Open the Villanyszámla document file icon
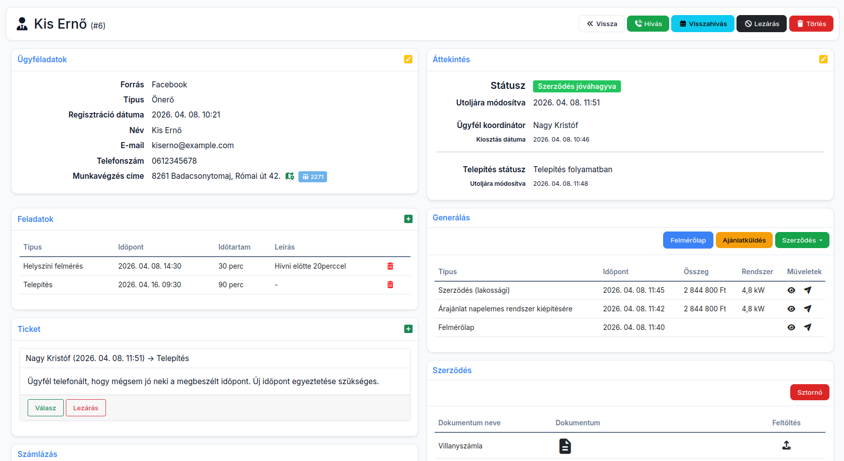Screen dimensions: 844x461 [x=565, y=446]
